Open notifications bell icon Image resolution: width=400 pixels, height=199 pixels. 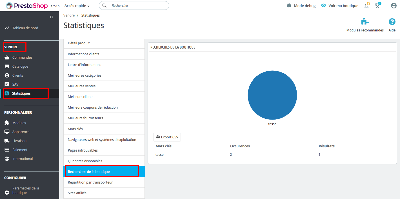click(x=366, y=6)
